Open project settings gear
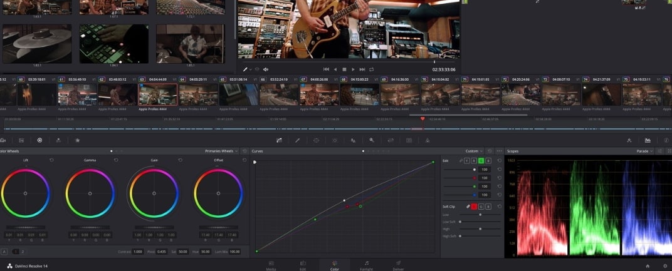The height and width of the screenshot is (271, 672). (x=665, y=266)
